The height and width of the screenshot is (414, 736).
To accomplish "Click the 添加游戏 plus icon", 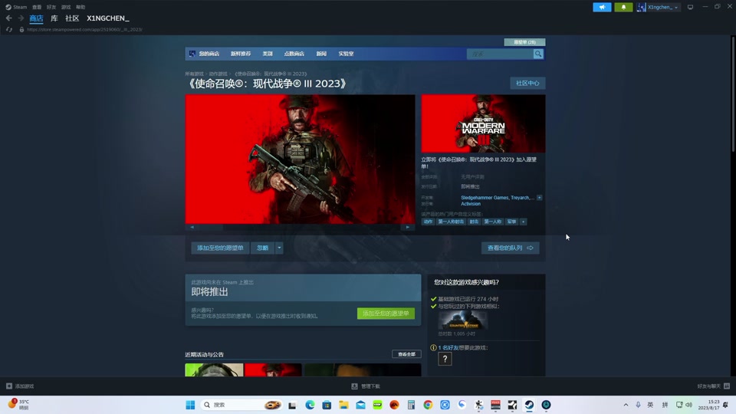I will (x=9, y=386).
